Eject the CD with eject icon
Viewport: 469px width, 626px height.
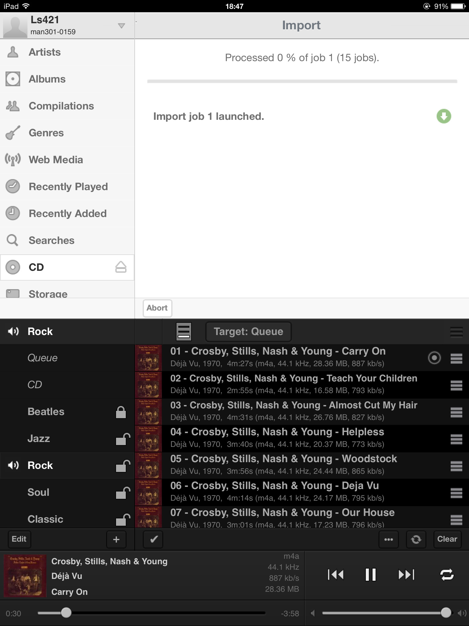(121, 267)
